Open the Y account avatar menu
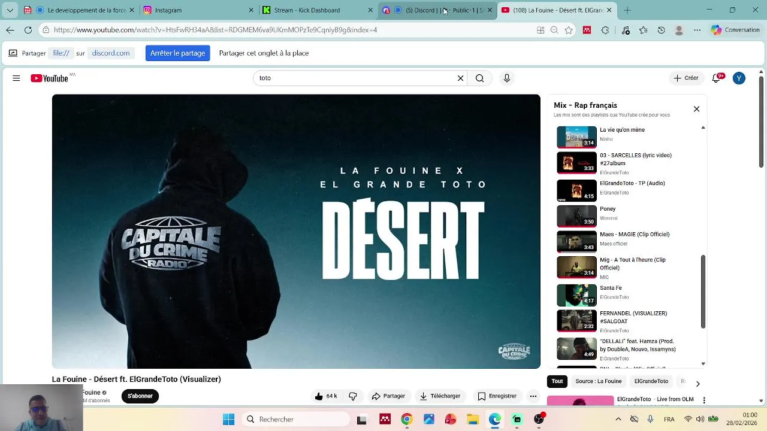The width and height of the screenshot is (767, 431). [x=739, y=78]
